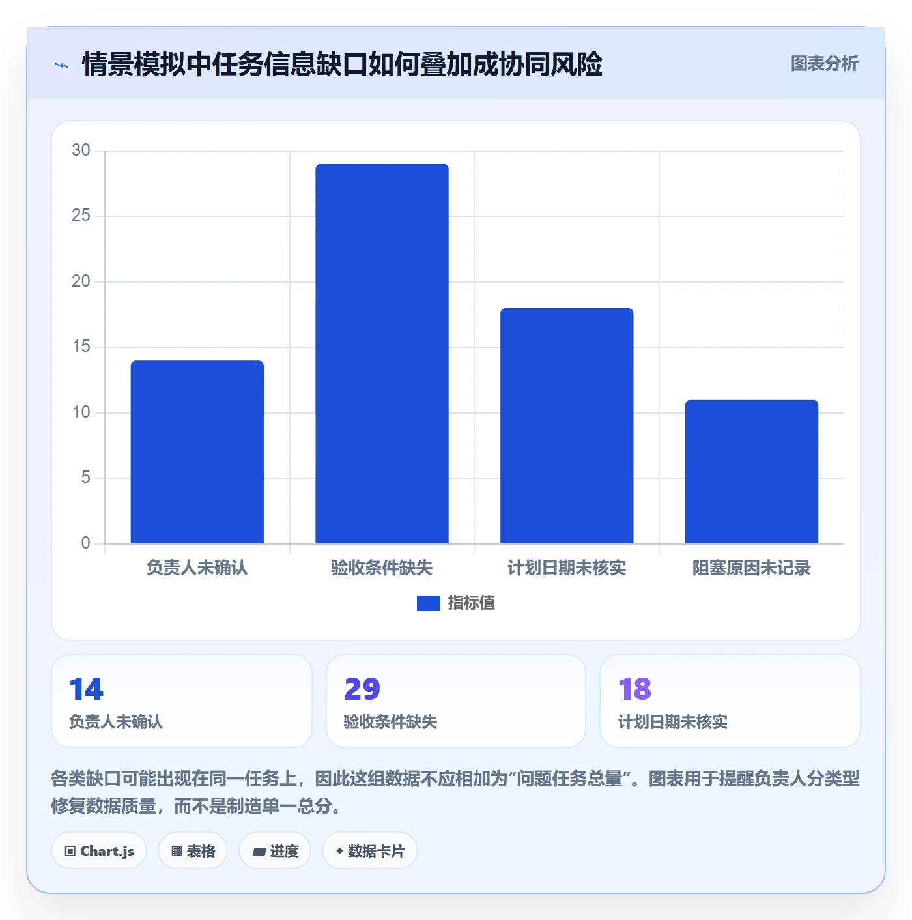Open the stat card showing 29
The image size is (912, 920).
pyautogui.click(x=456, y=701)
